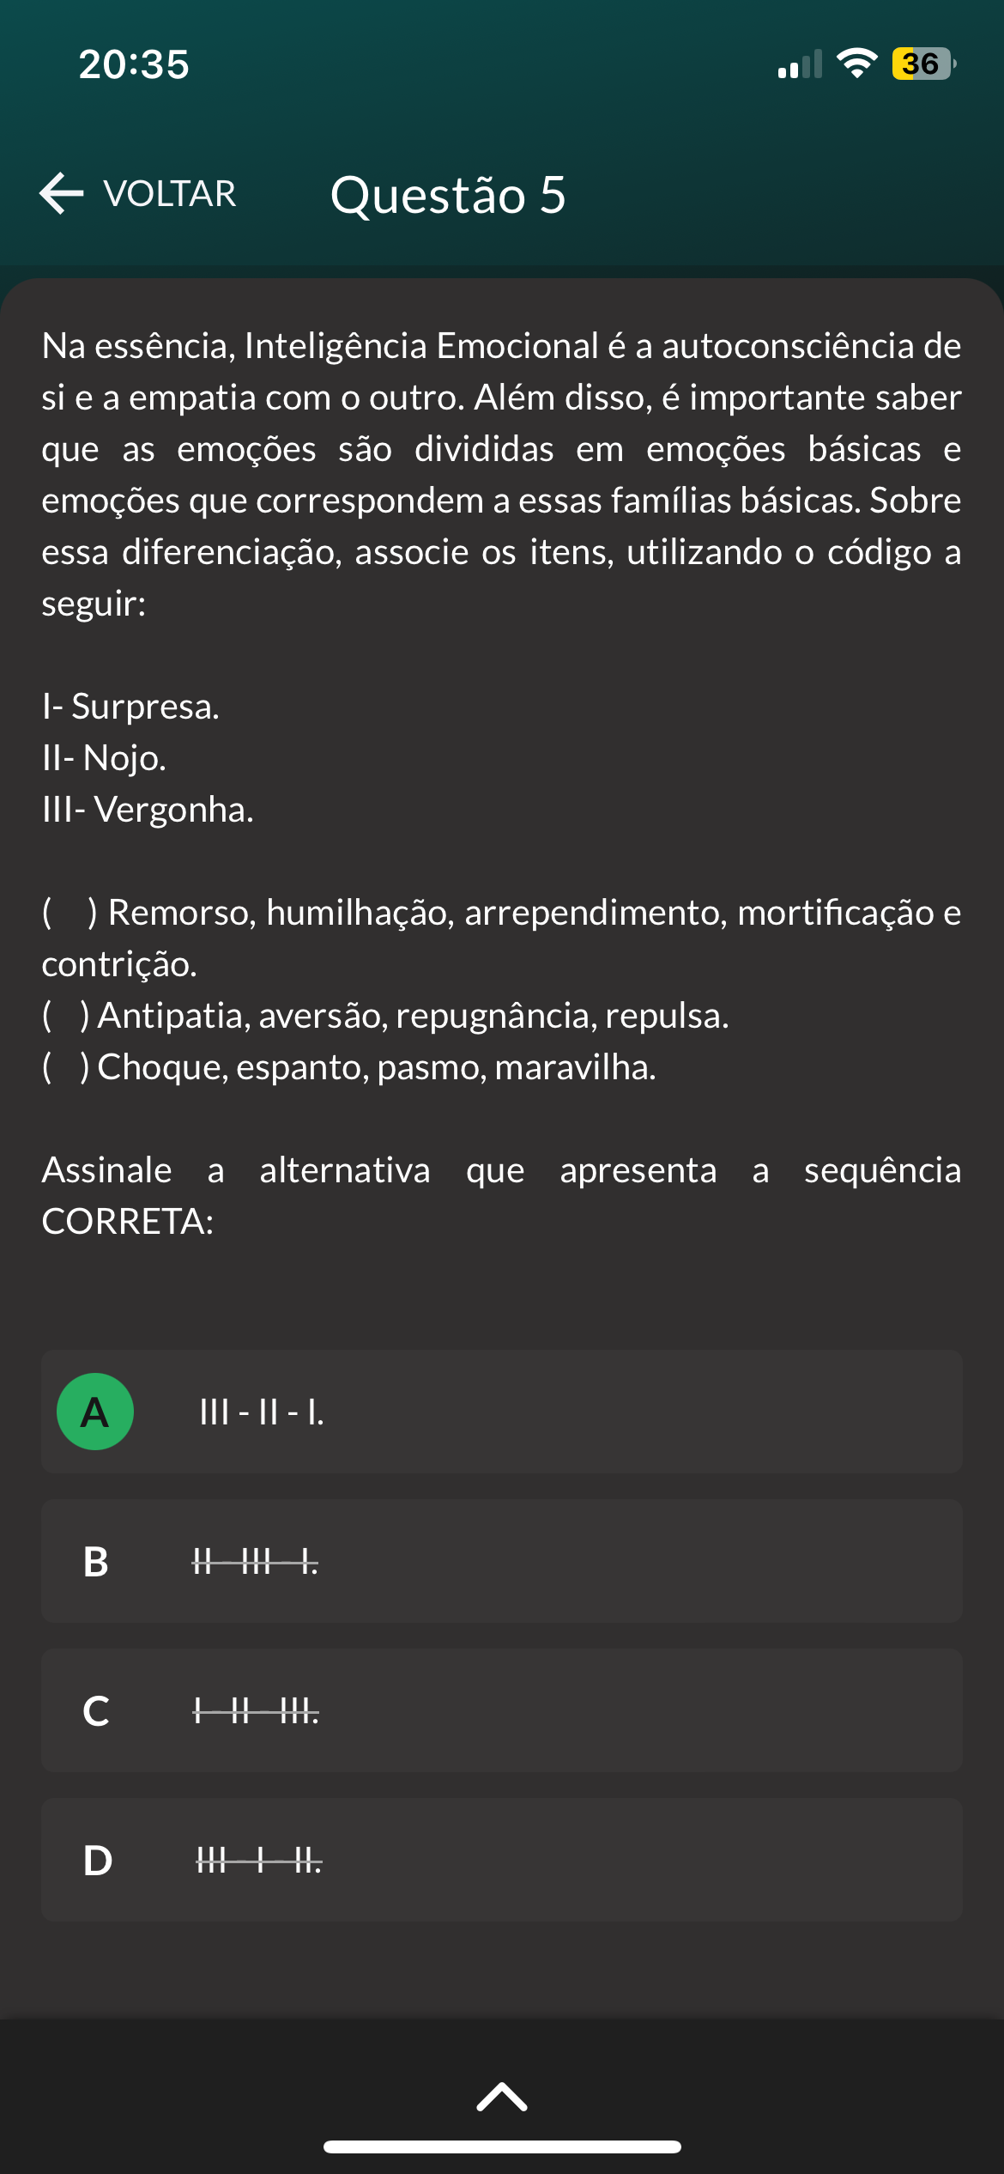1004x2174 pixels.
Task: Tap the battery indicator showing 36
Action: coord(924,64)
